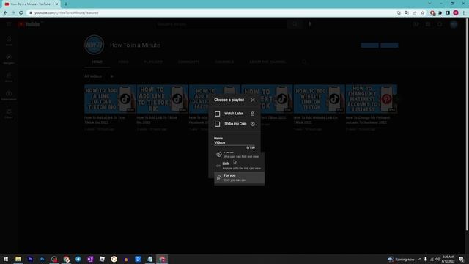Image resolution: width=469 pixels, height=264 pixels.
Task: Check the Shiba Inu Coin playlist checkbox
Action: 218,124
